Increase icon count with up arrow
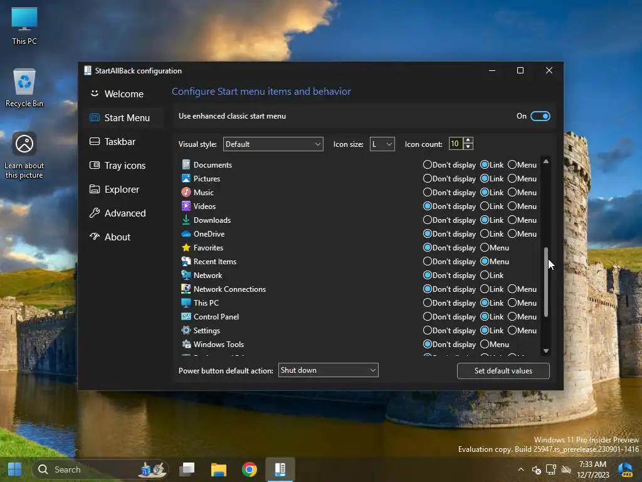Viewport: 642px width, 482px height. pyautogui.click(x=468, y=141)
